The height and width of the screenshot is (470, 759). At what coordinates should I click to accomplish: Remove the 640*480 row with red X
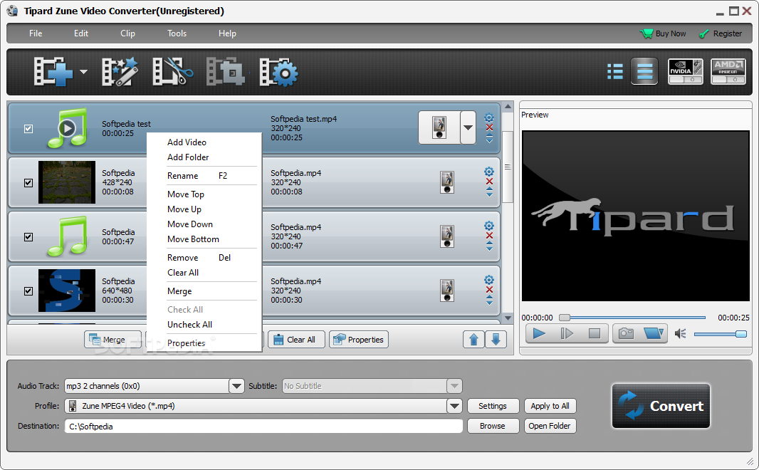pyautogui.click(x=489, y=290)
